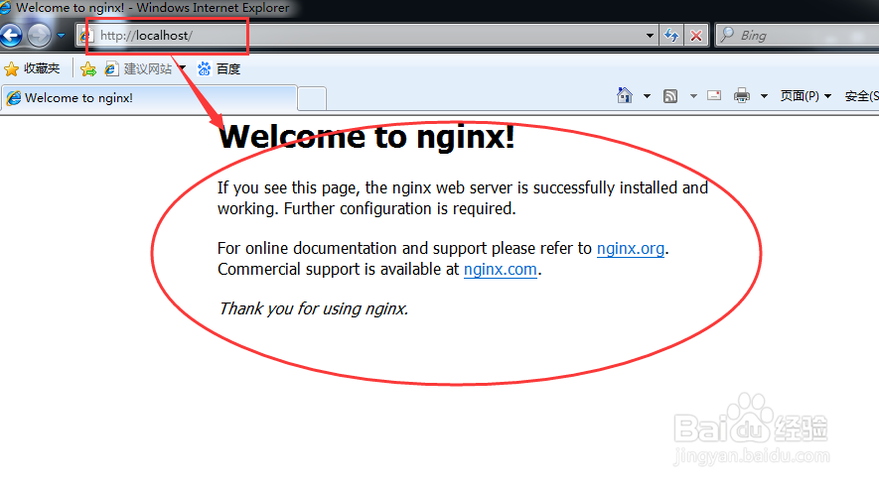Click the browser Forward arrow button
This screenshot has height=486, width=879.
pyautogui.click(x=39, y=36)
